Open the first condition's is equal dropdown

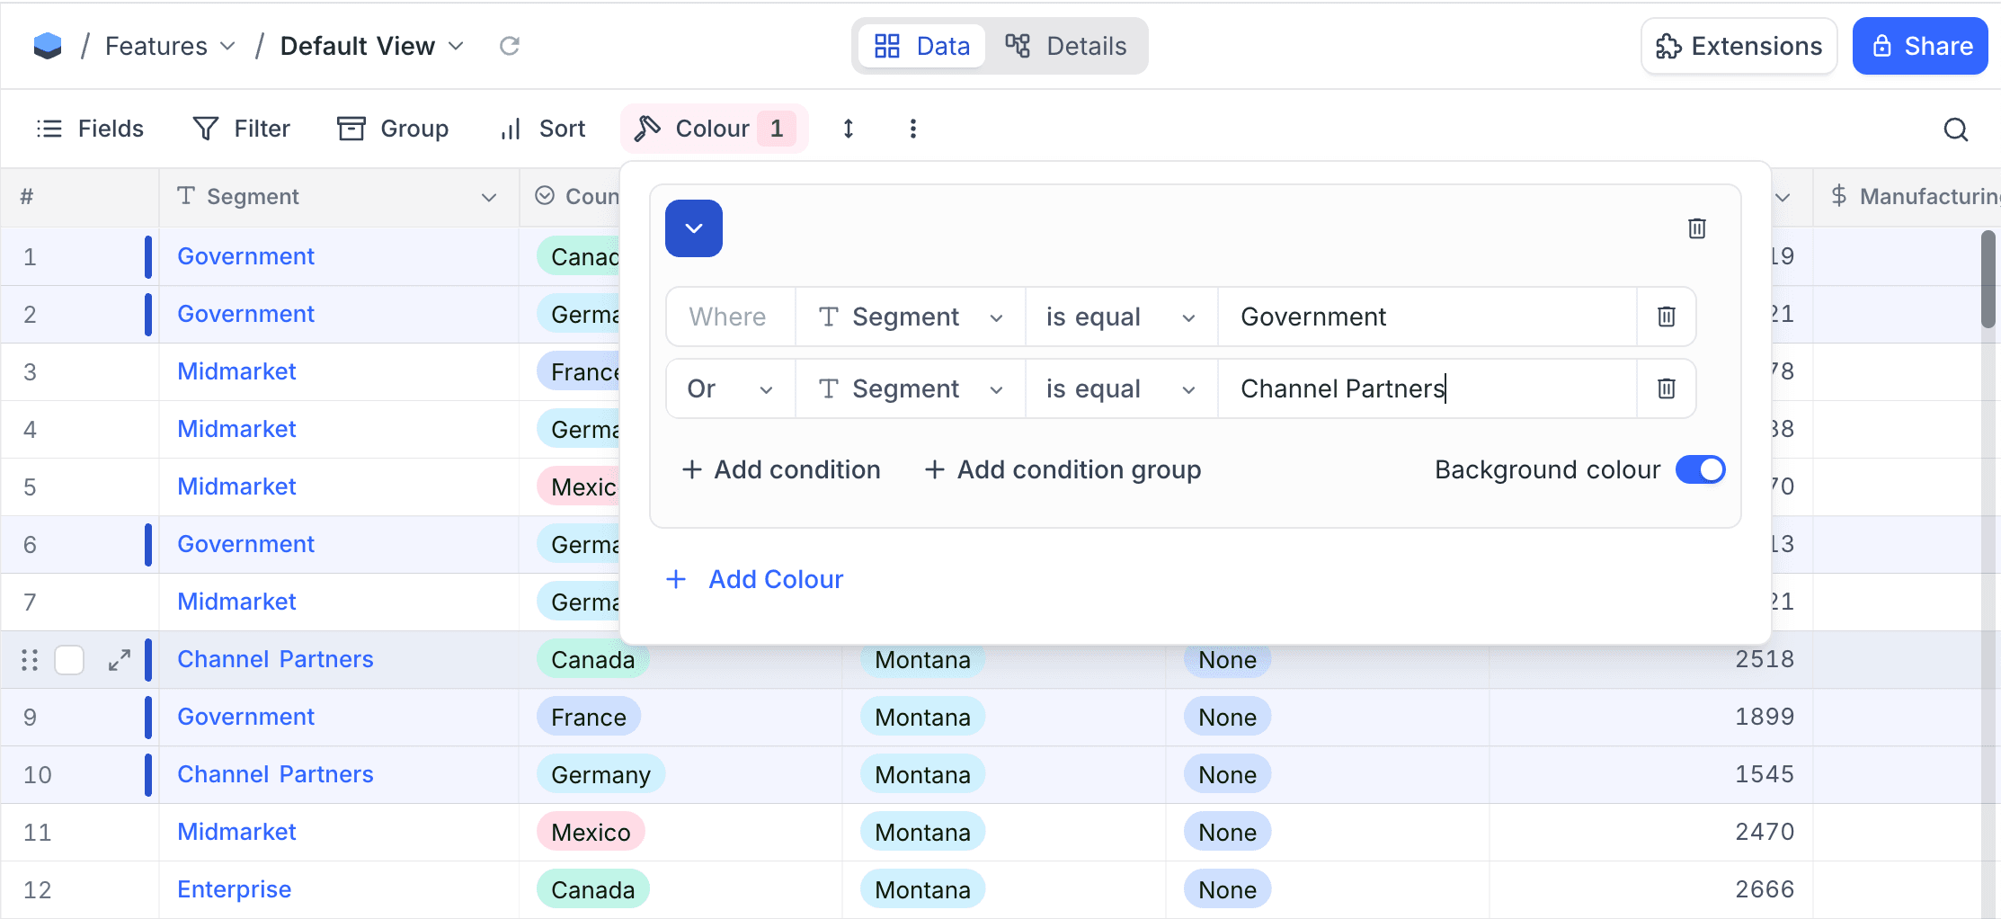point(1120,317)
